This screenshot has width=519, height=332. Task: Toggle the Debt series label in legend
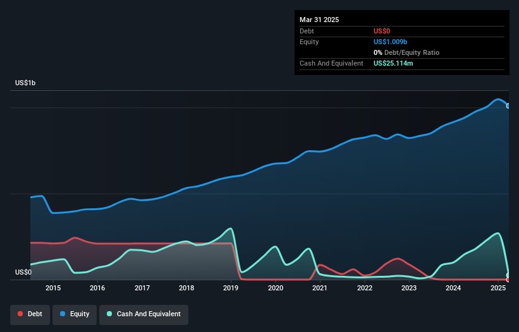[x=35, y=314]
